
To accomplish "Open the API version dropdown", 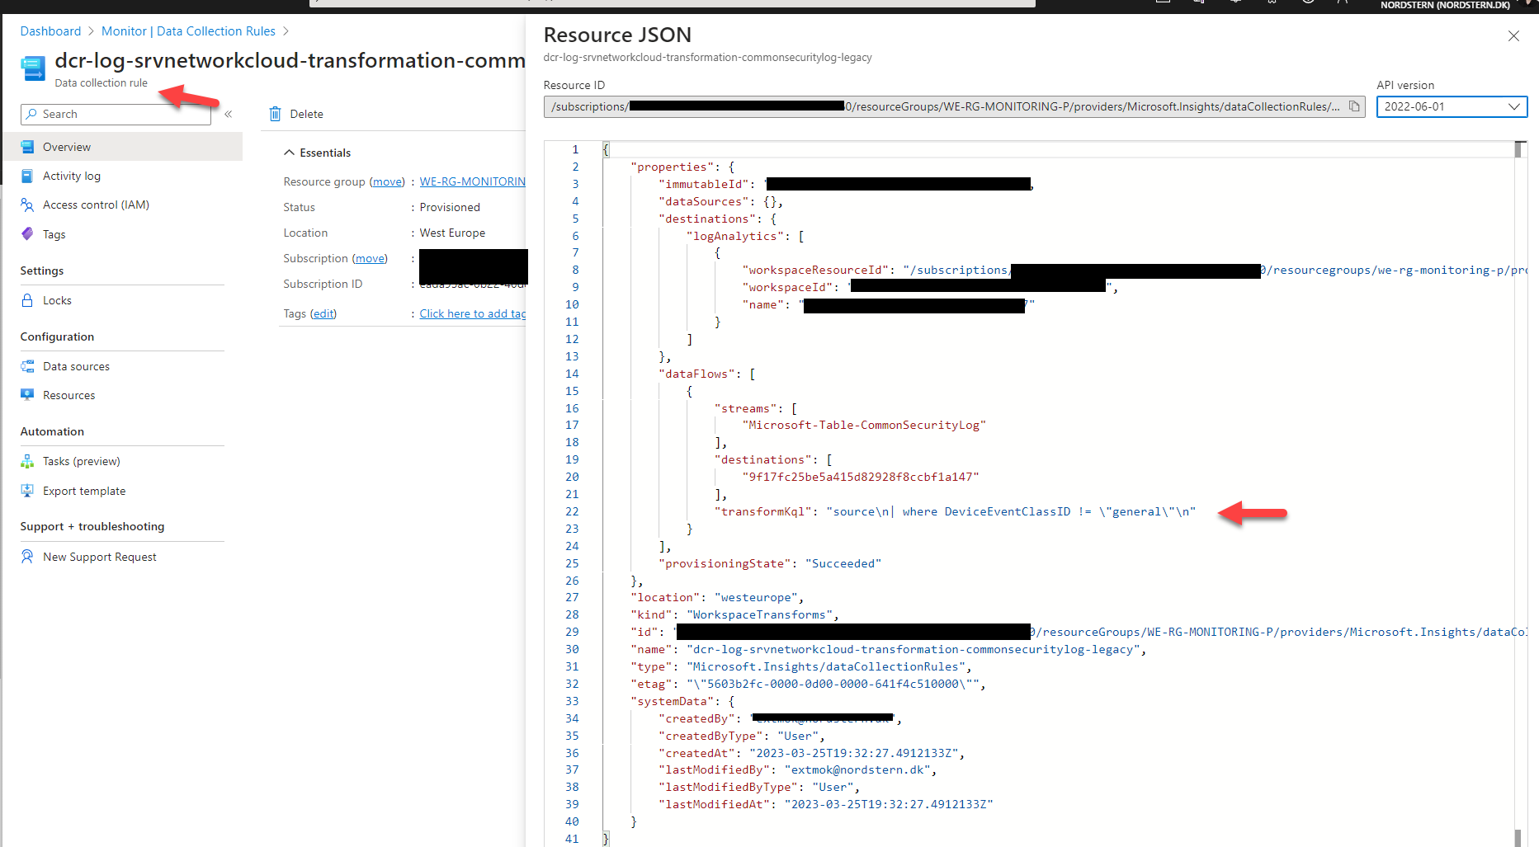I will click(x=1451, y=106).
